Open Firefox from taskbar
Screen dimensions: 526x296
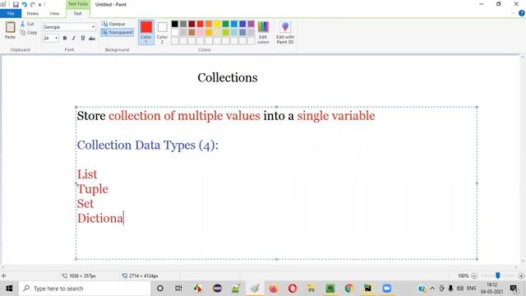(x=274, y=289)
